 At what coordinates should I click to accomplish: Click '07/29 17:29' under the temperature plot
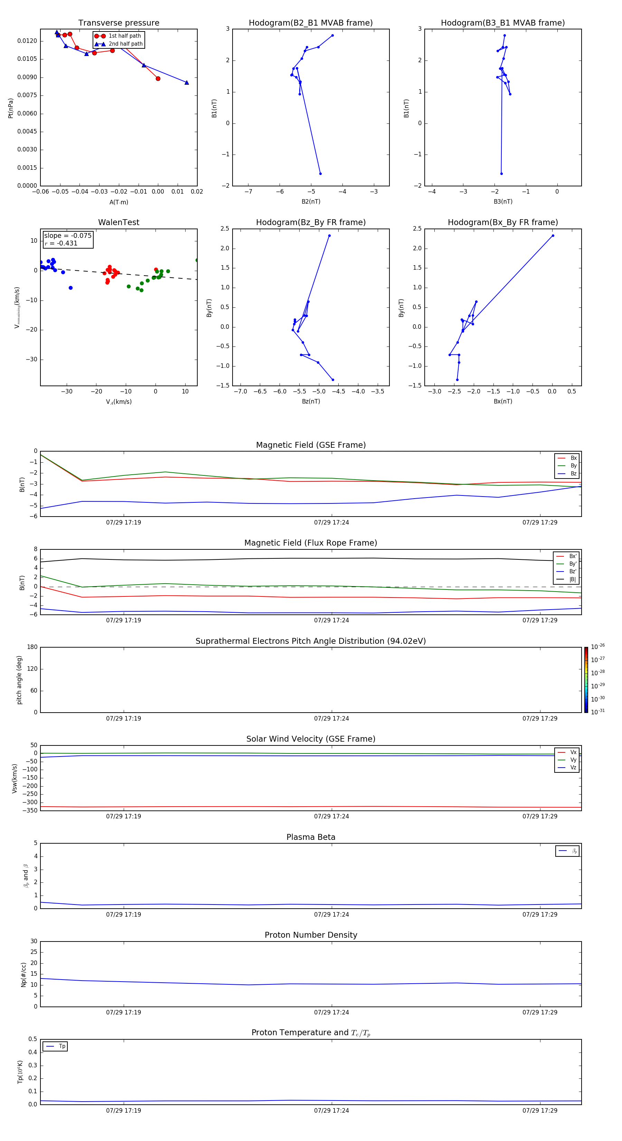540,1111
